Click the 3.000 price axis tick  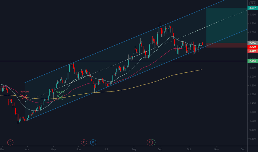252,32
